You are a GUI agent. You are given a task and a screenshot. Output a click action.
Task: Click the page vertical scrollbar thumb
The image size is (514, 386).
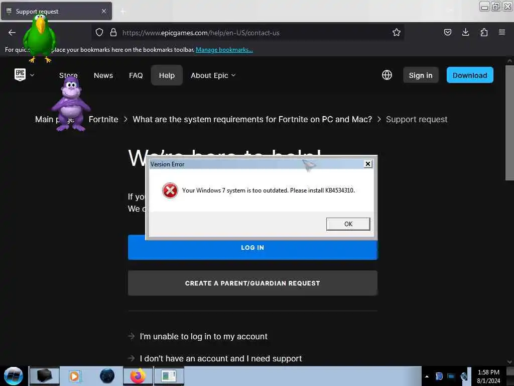point(509,123)
